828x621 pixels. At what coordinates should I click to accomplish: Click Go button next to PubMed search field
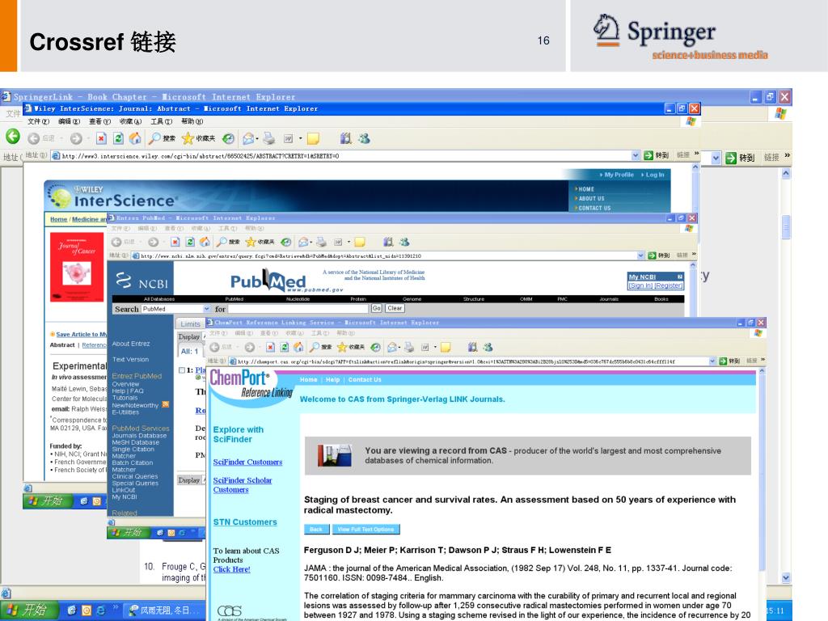[377, 308]
